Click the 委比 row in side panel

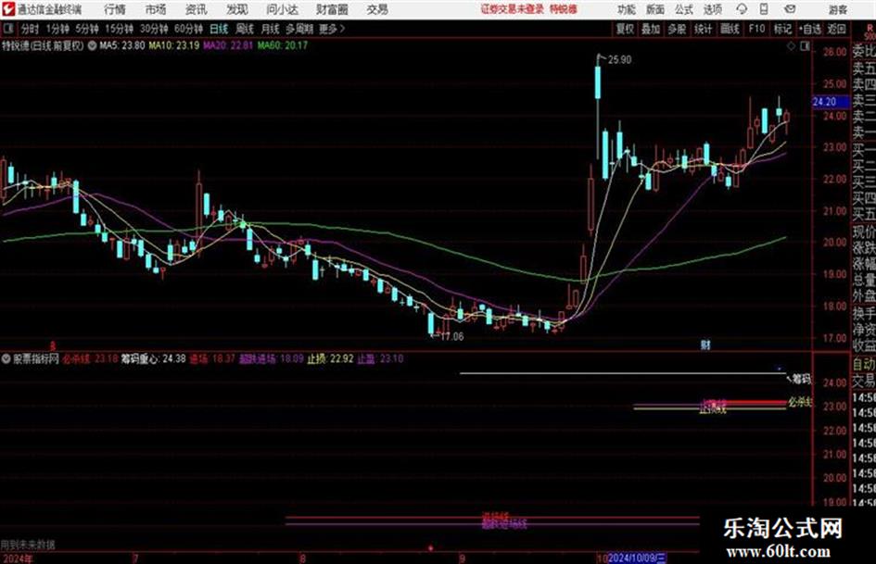864,51
